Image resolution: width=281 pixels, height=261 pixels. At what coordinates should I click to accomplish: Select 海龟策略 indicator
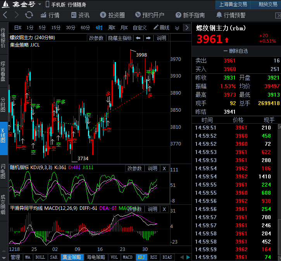point(96,257)
